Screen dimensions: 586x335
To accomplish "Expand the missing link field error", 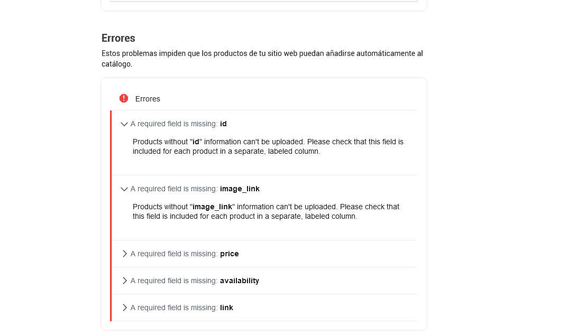I will (x=124, y=308).
